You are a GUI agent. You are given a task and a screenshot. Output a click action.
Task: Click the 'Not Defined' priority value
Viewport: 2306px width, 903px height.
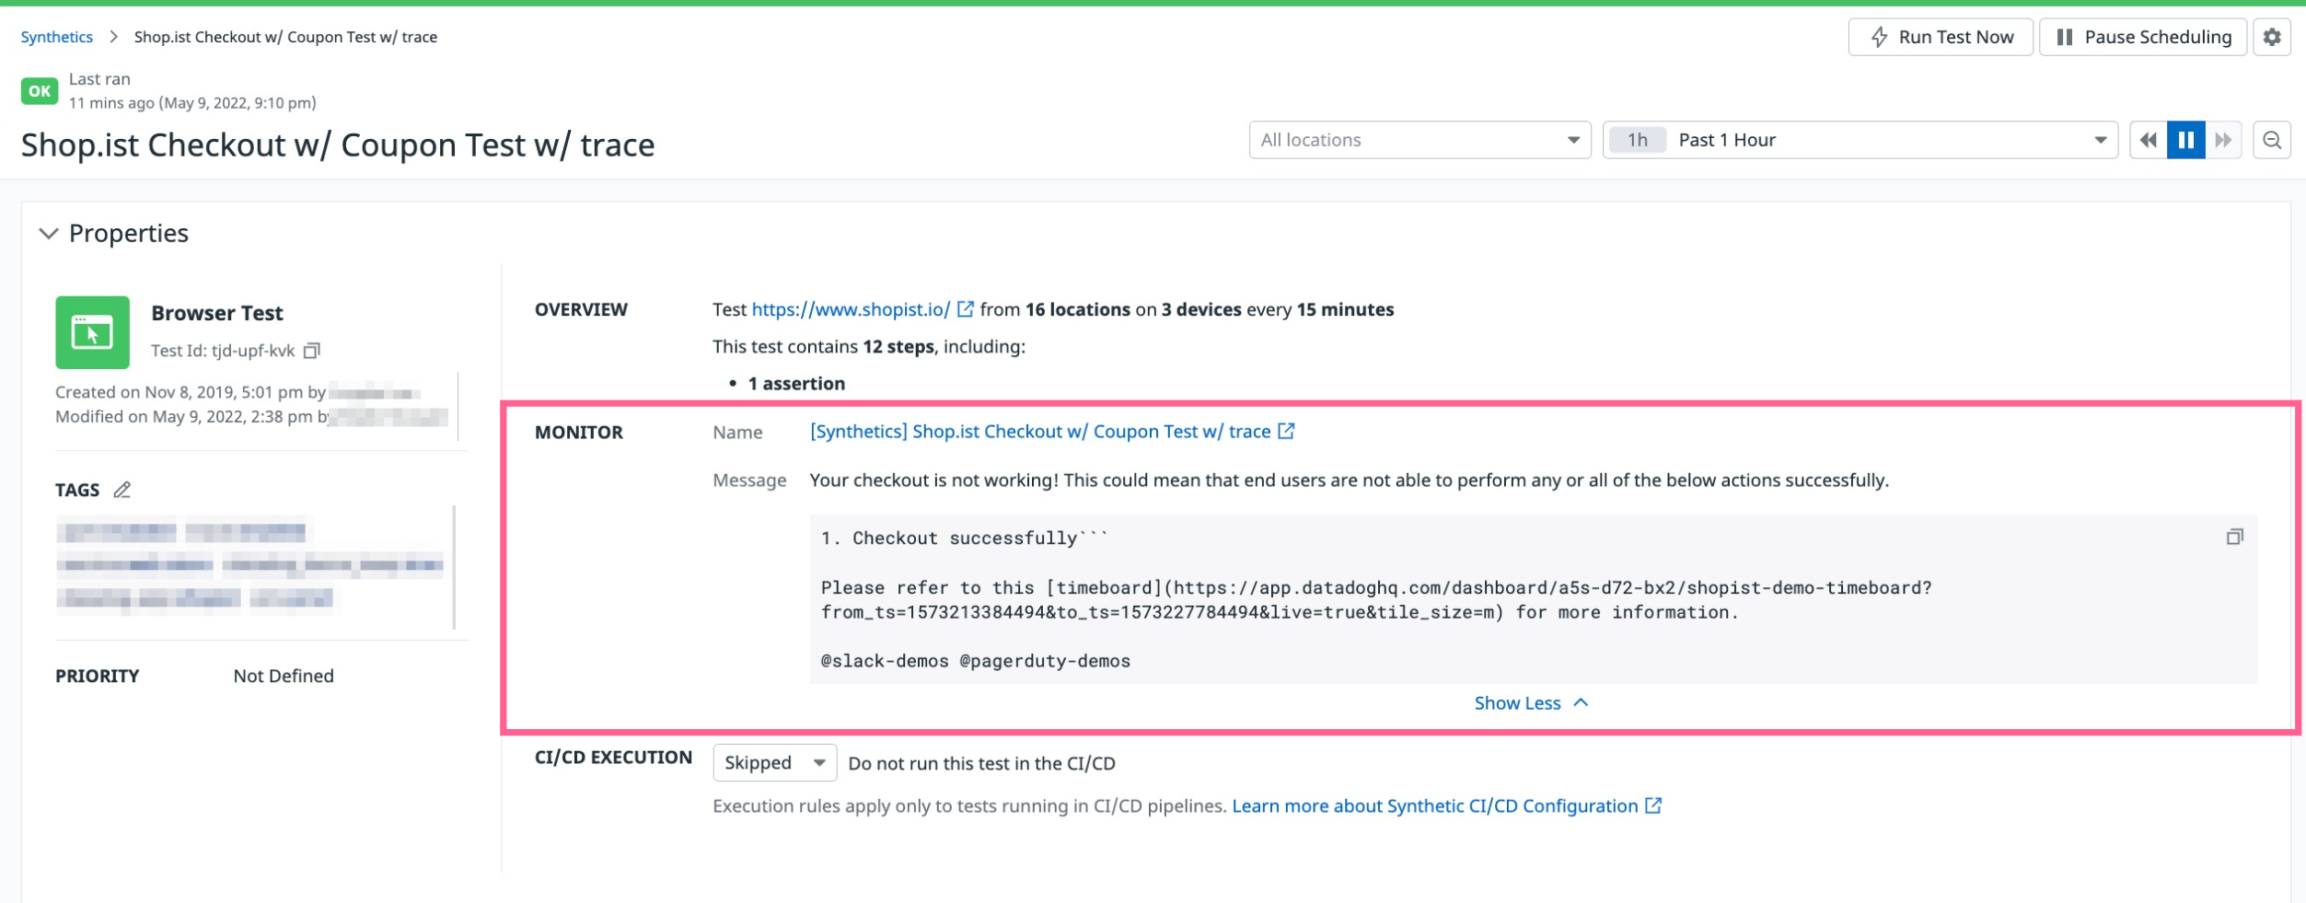(x=284, y=676)
